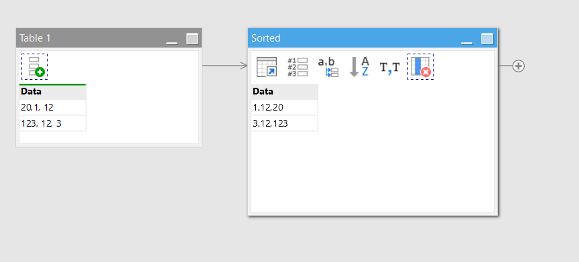Select the cell containing 20,1, 12
This screenshot has height=262, width=579.
[52, 107]
